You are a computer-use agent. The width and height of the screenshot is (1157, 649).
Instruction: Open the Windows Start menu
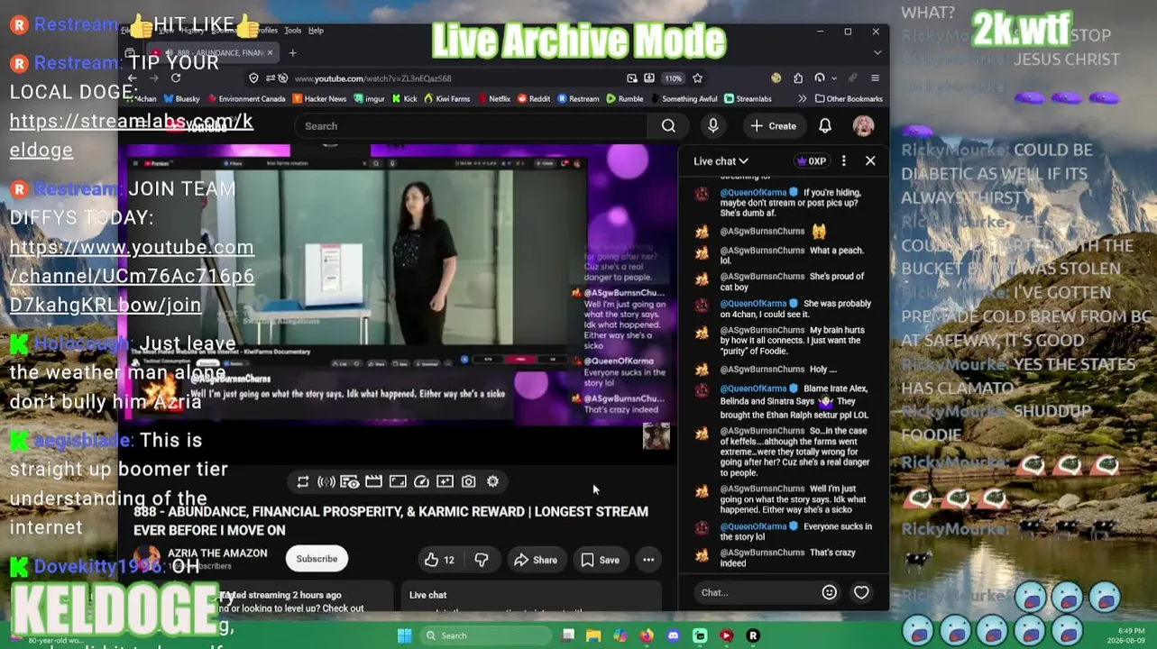coord(405,635)
